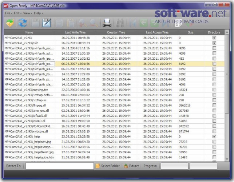Screen dimensions: 234x182
Task: Select the FccMap.ini file name
Action: click(x=25, y=100)
